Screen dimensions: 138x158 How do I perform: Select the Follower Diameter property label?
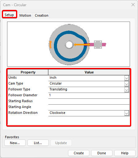[23, 95]
